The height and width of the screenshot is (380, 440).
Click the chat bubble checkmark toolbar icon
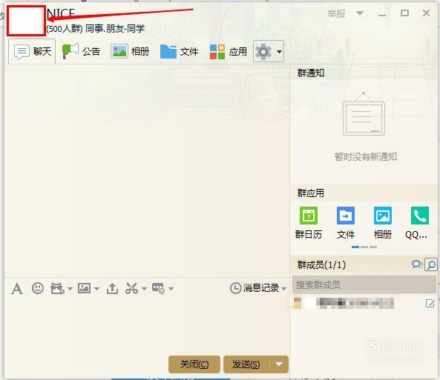[158, 288]
